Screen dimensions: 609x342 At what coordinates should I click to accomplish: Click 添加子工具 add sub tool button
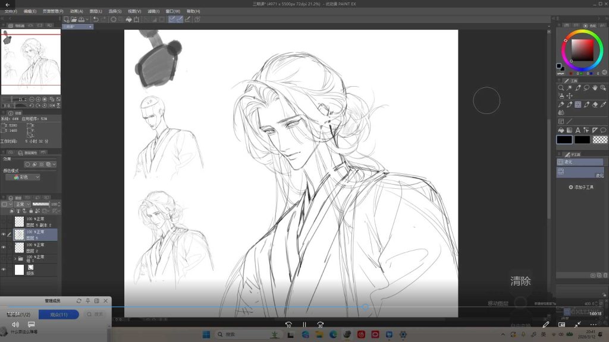click(581, 187)
